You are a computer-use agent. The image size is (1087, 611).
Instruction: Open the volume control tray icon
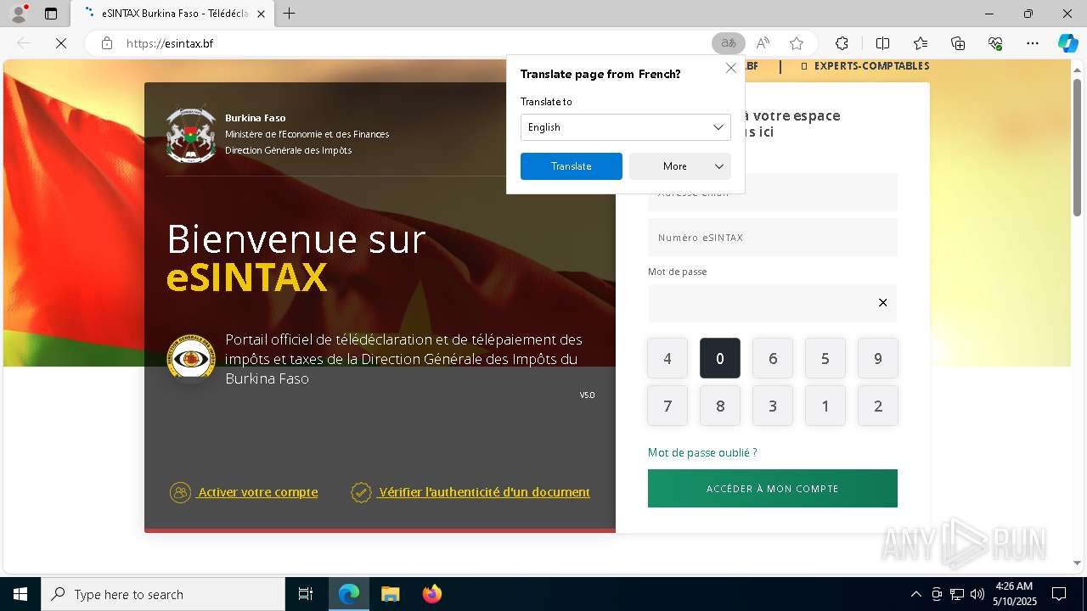point(977,594)
